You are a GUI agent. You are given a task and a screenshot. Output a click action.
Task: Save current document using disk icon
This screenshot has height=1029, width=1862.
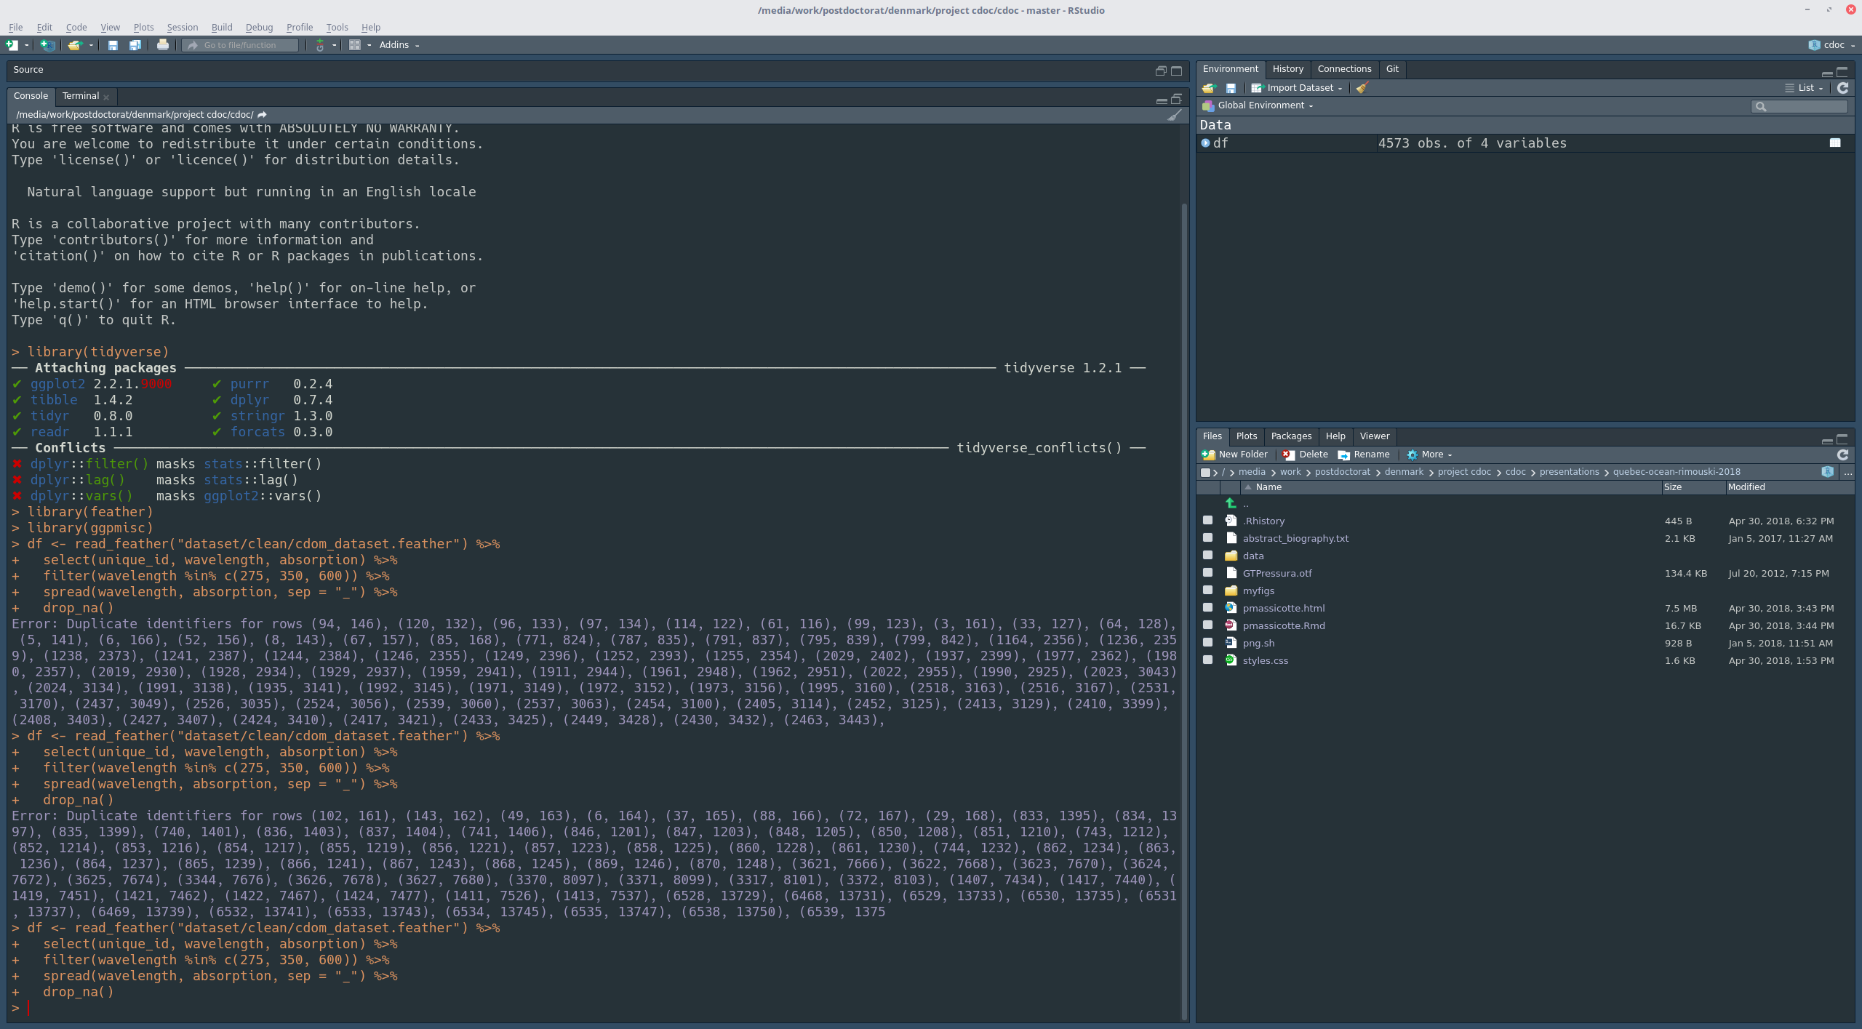click(113, 44)
